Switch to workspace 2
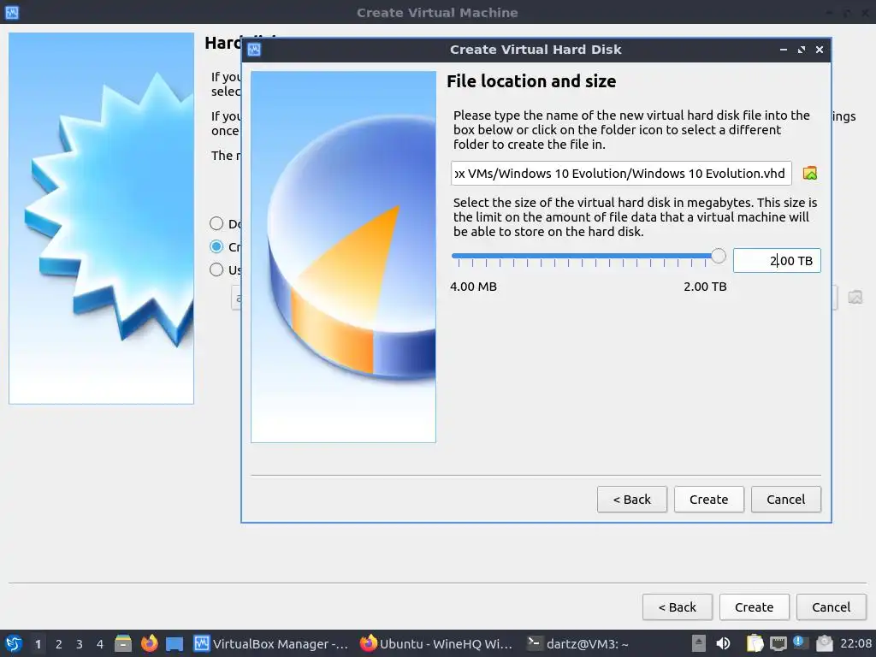Screen dimensions: 876x657 [59, 644]
